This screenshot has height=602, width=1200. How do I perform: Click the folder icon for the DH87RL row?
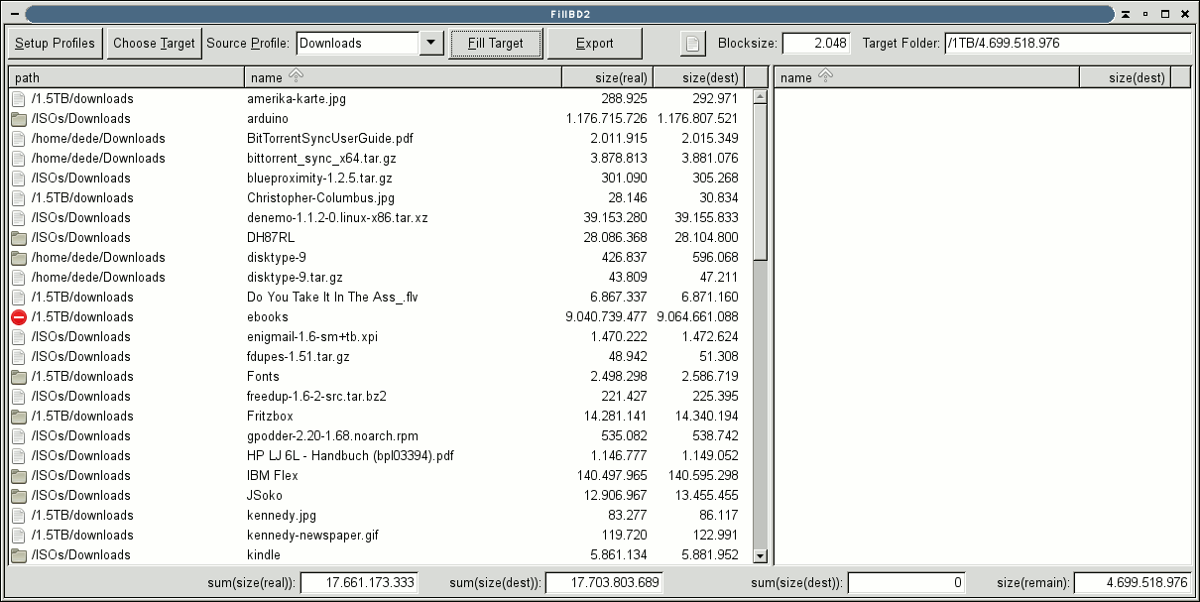19,238
